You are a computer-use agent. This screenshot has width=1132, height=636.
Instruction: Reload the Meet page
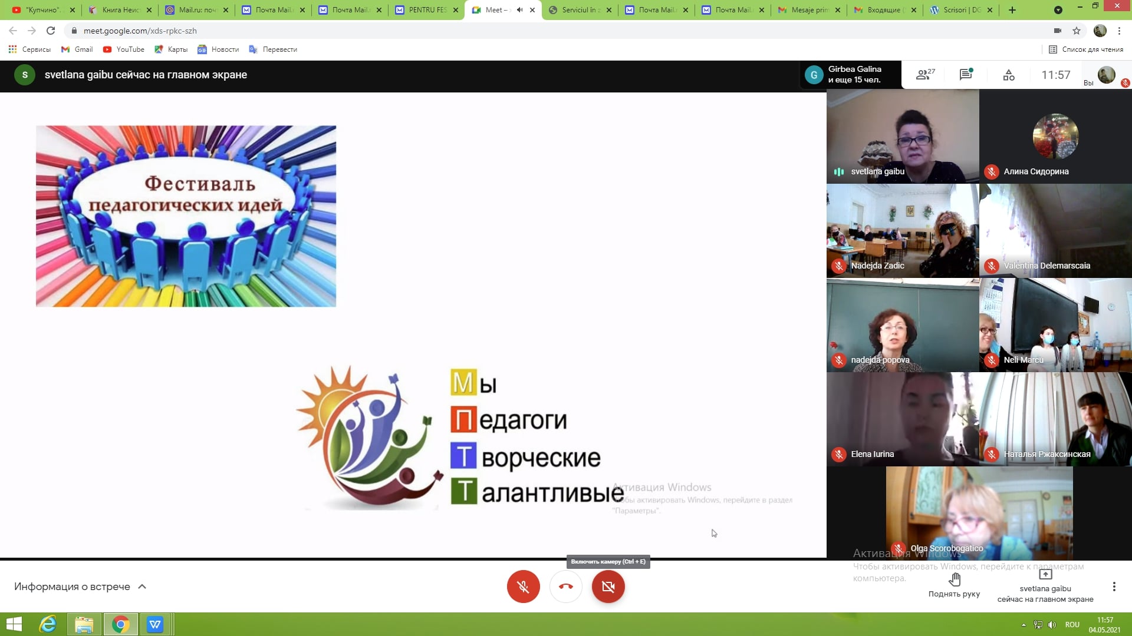click(x=51, y=31)
